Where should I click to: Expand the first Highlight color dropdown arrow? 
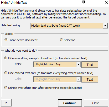click(79, 65)
